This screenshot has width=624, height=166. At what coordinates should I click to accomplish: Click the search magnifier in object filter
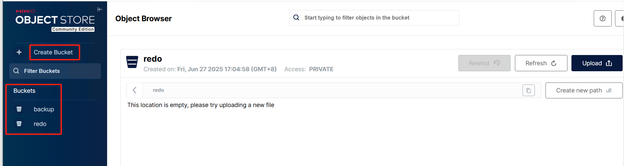[296, 18]
